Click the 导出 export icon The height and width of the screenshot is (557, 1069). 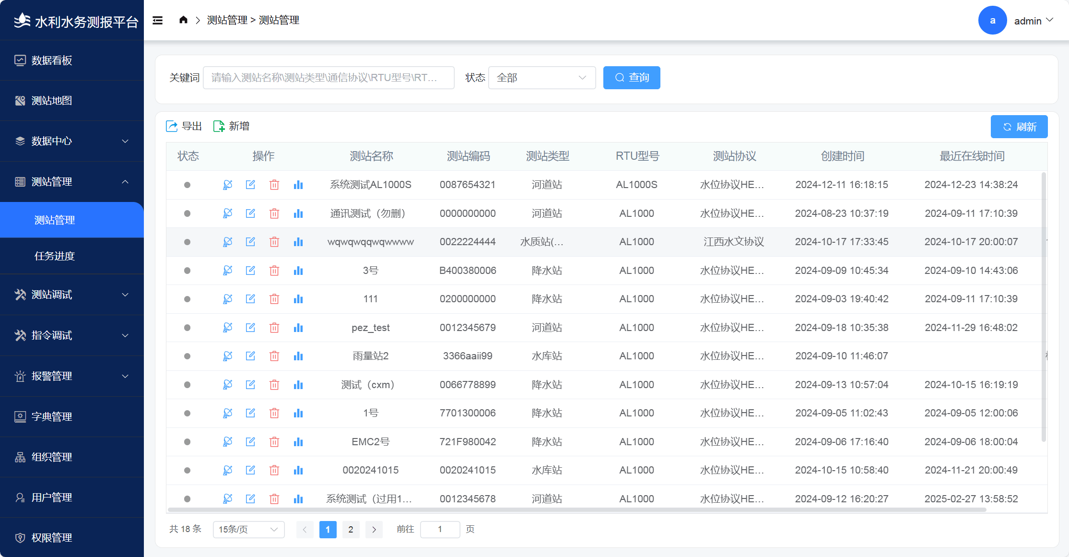pyautogui.click(x=172, y=126)
